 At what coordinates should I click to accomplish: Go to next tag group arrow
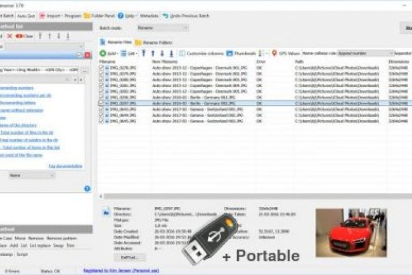(81, 79)
